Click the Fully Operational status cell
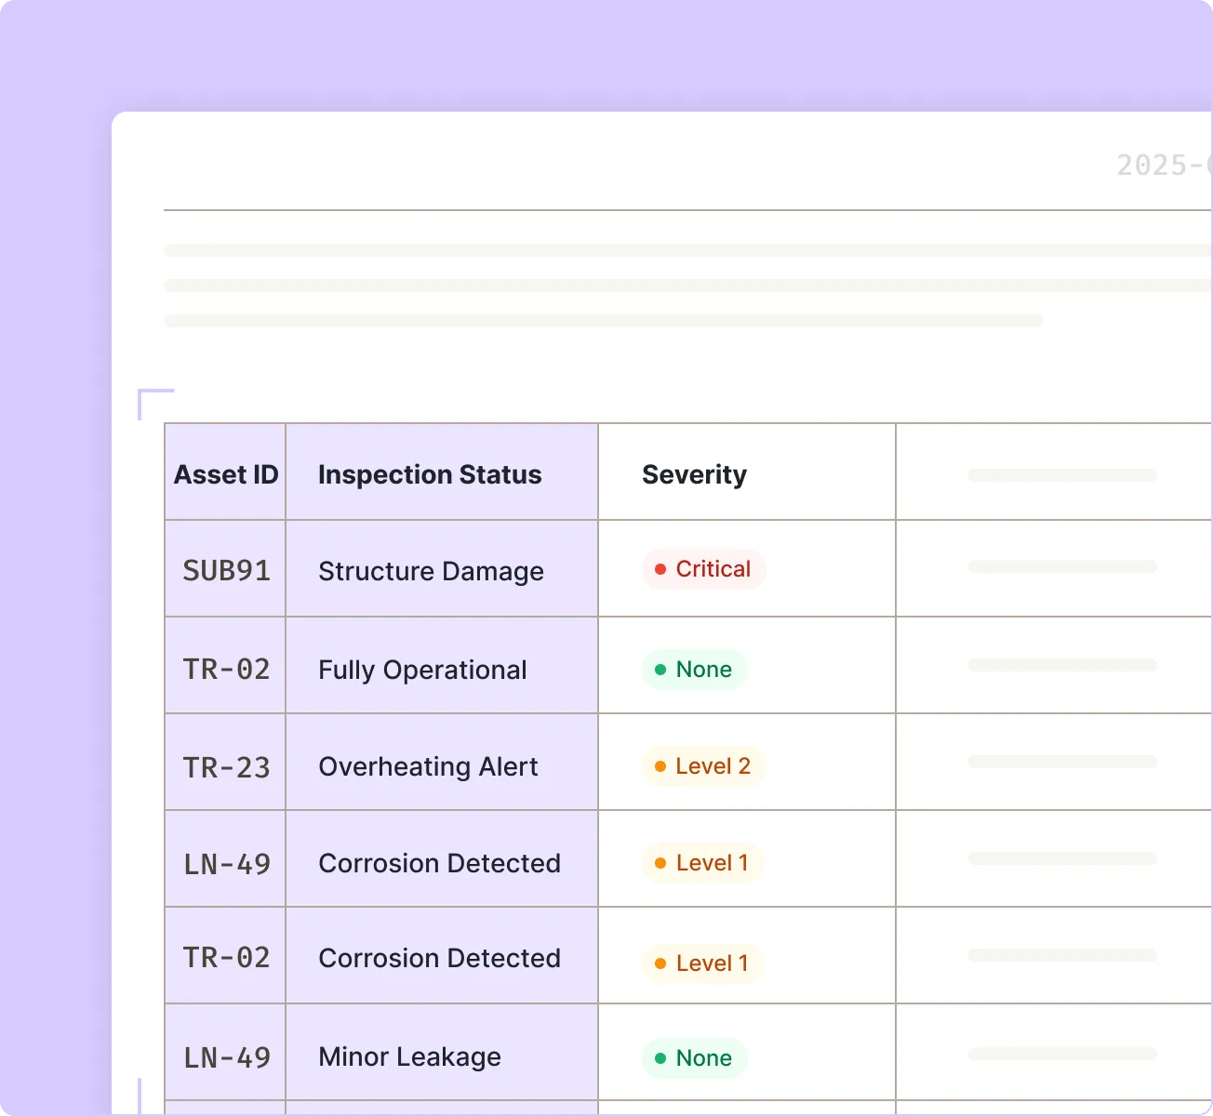This screenshot has height=1116, width=1213. point(422,670)
